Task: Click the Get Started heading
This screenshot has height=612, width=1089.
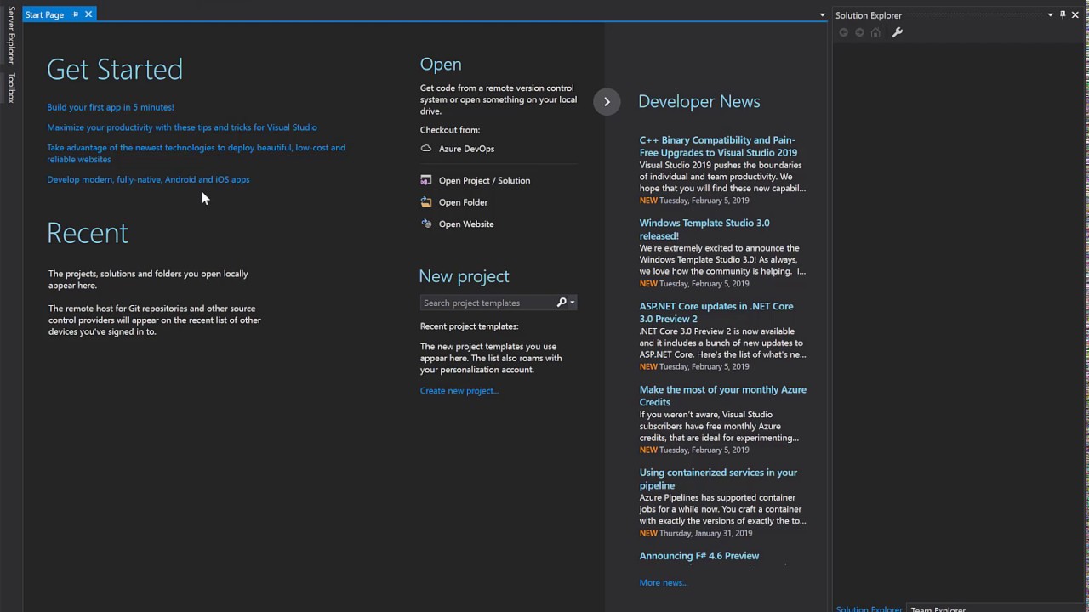Action: click(115, 70)
